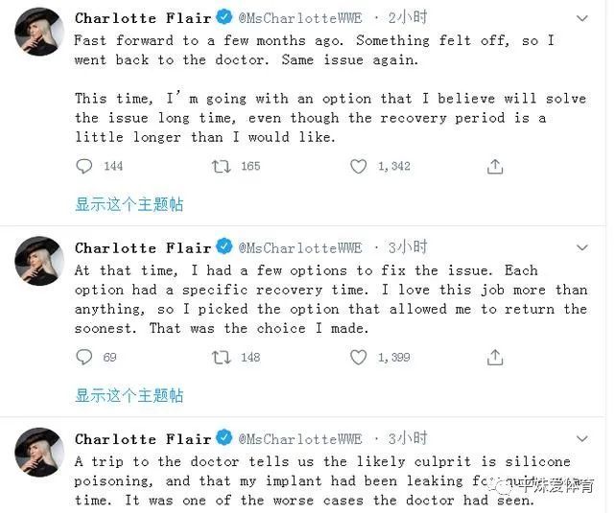Share the "At that time" tweet
The image size is (614, 513).
(495, 357)
